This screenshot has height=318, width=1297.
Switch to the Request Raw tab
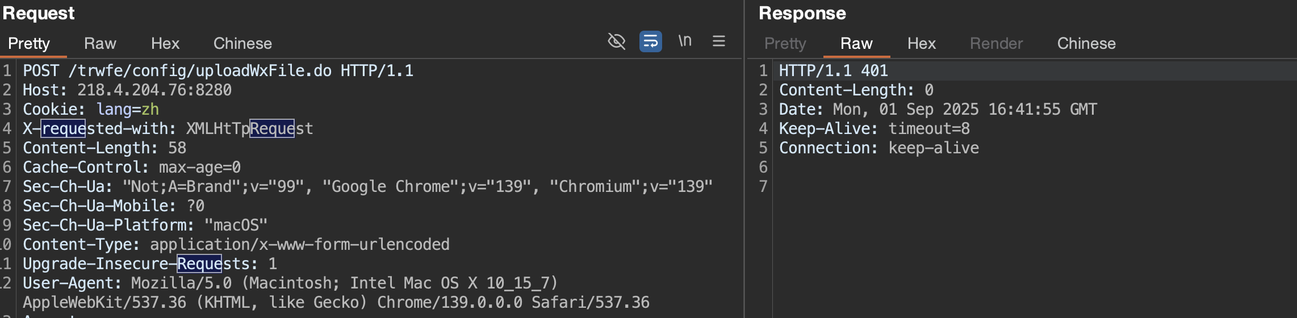100,44
